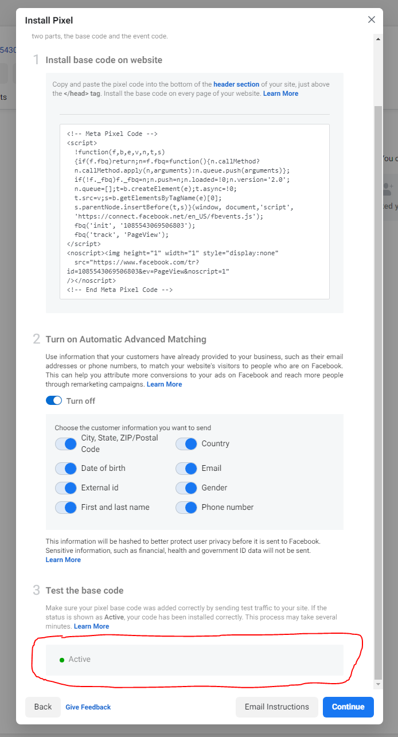Screen dimensions: 398x737
Task: Click the fbq('track', 'PageView') code line
Action: click(x=122, y=235)
